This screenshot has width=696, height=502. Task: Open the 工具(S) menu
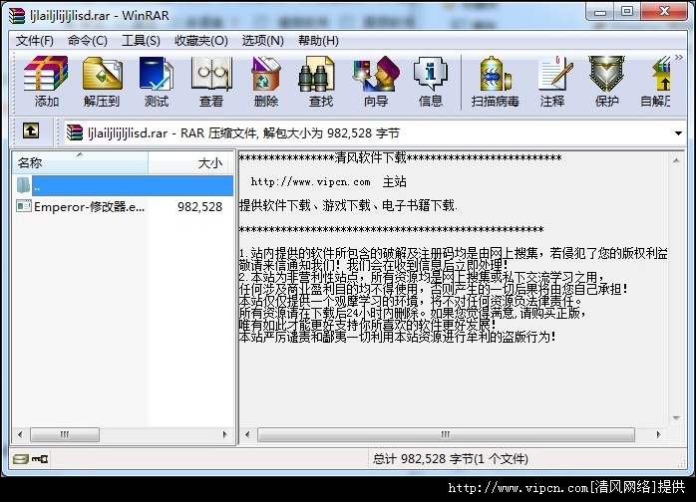141,41
